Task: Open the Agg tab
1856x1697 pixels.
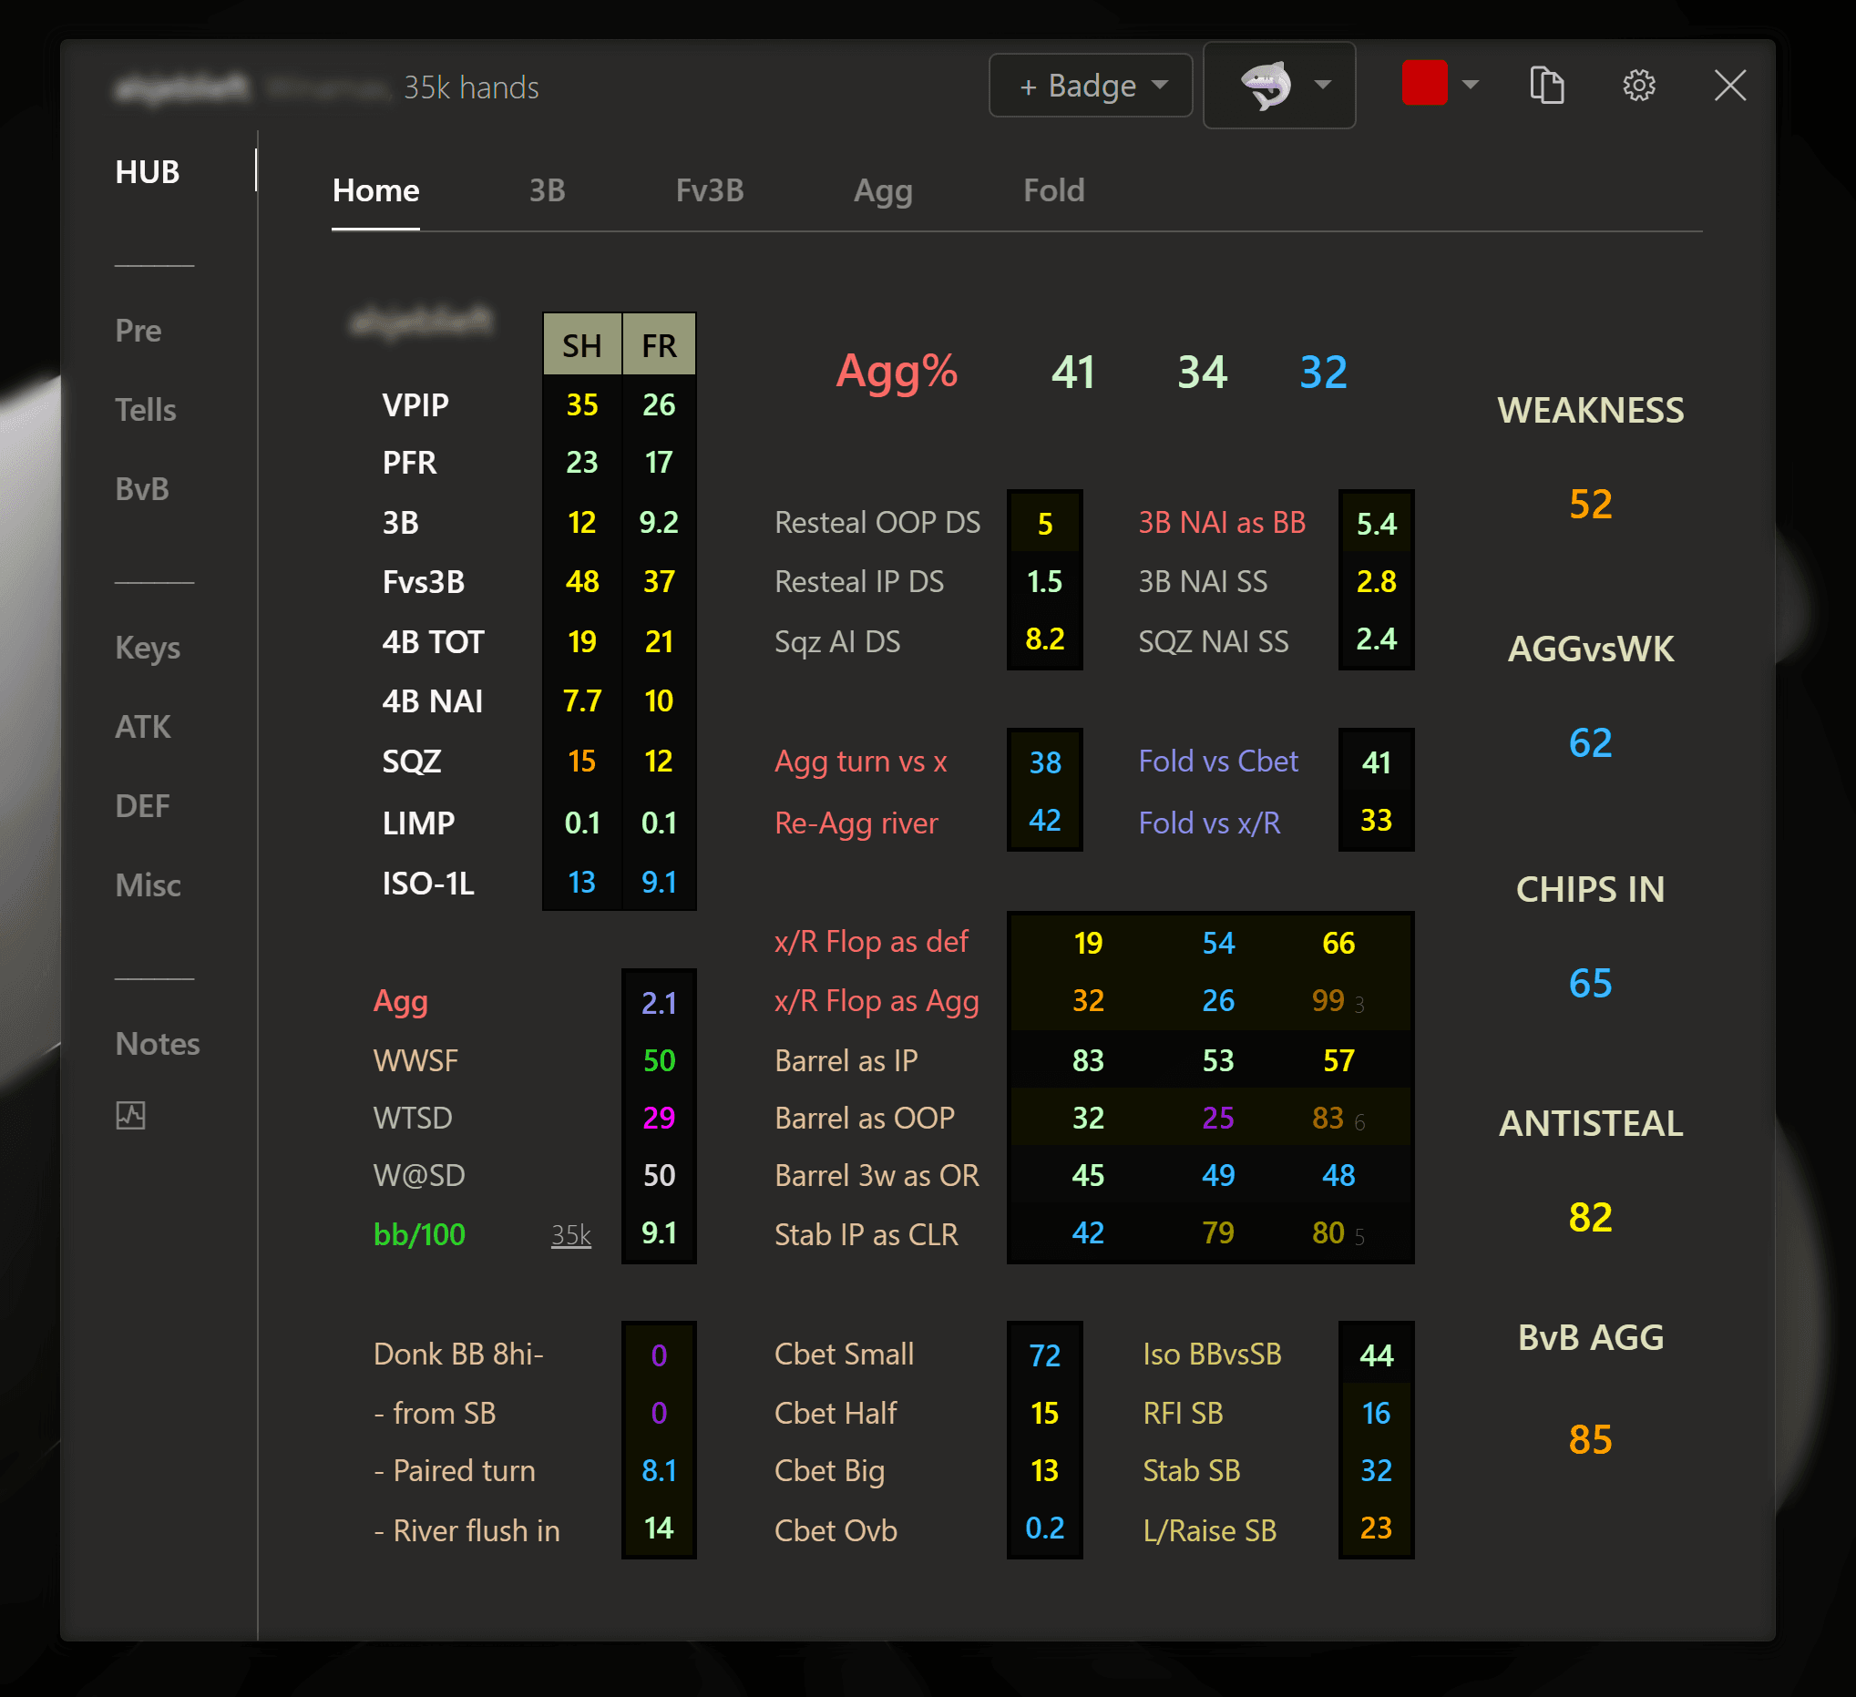Action: point(882,190)
